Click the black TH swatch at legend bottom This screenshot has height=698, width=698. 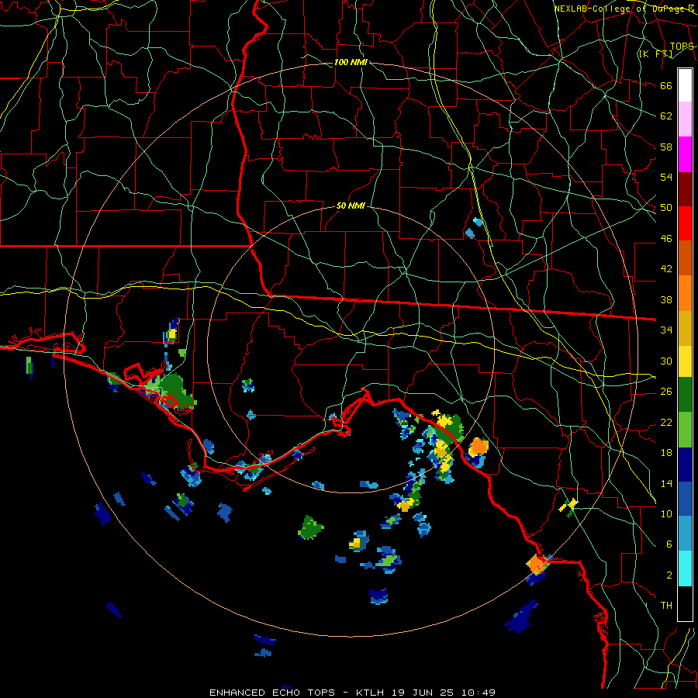(x=685, y=603)
